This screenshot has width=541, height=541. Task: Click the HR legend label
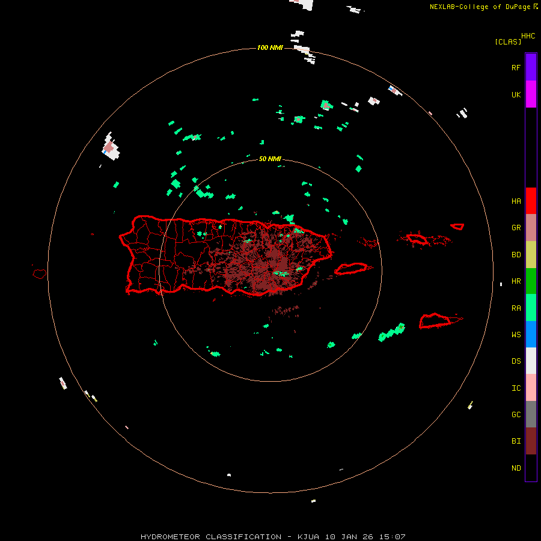click(x=516, y=281)
